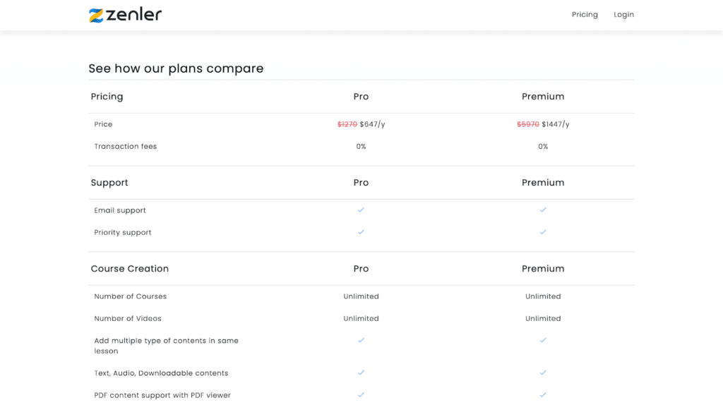Open the Login page
Screen dimensions: 723x412
pos(623,15)
